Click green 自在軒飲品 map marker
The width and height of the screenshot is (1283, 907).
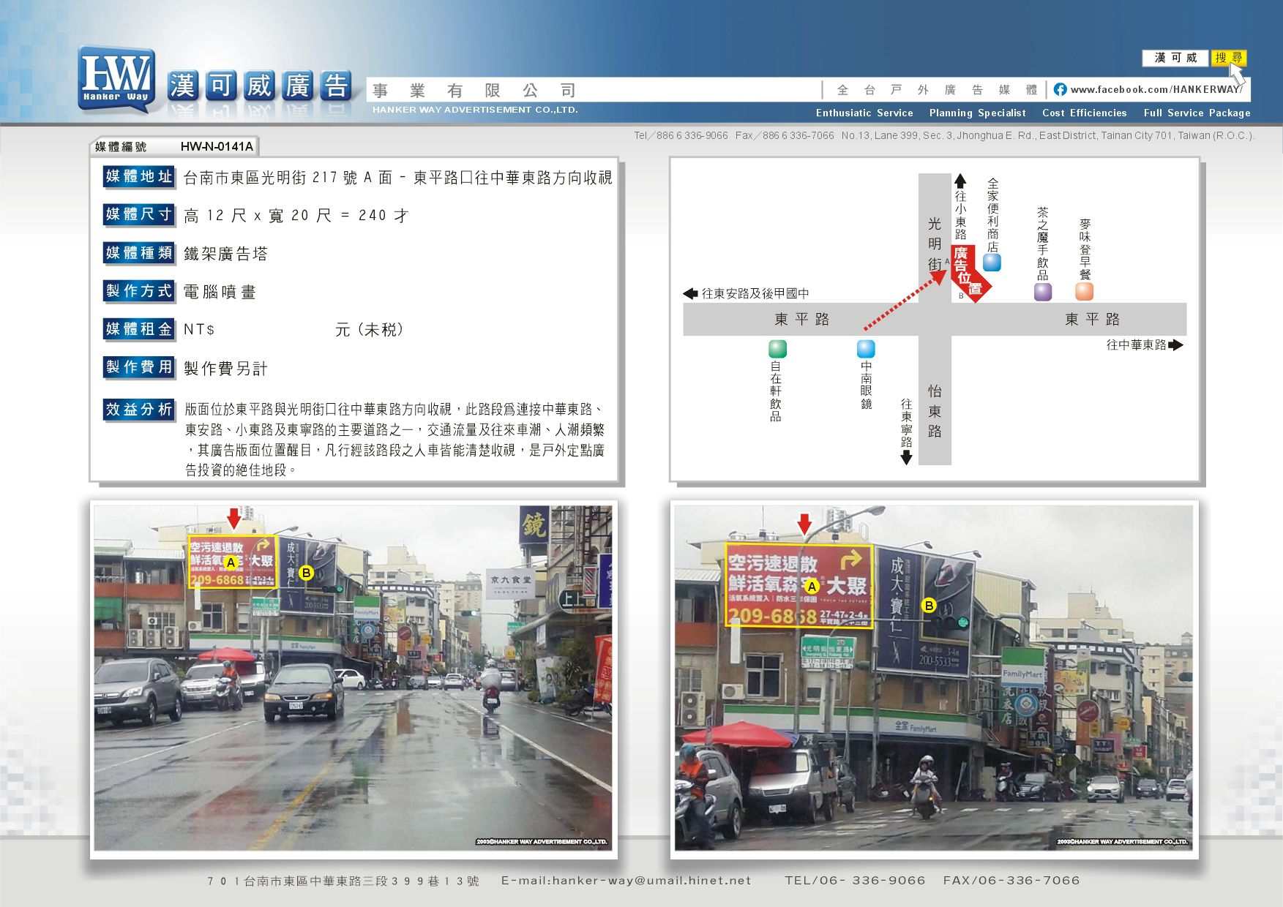tap(777, 349)
